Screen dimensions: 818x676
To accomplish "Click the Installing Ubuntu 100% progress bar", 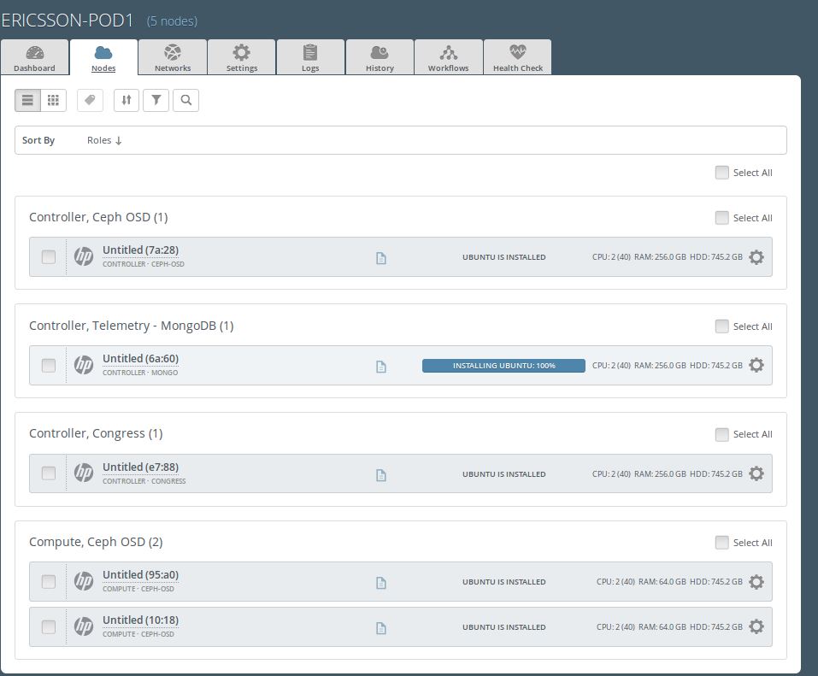I will click(503, 366).
